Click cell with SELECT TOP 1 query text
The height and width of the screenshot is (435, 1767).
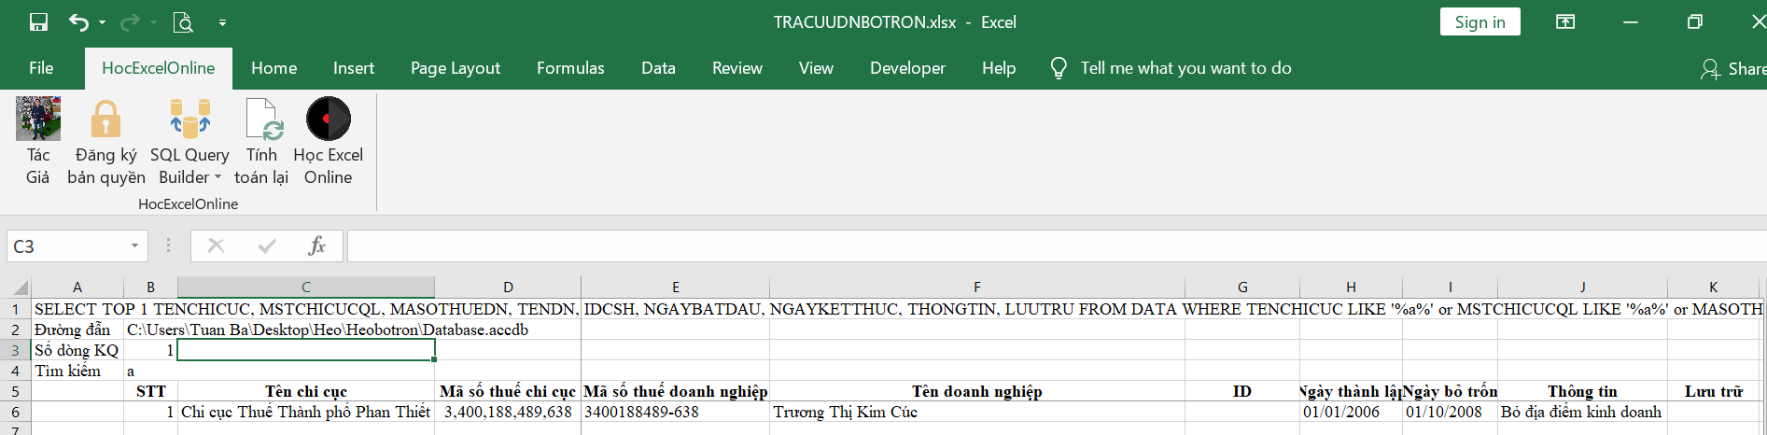pyautogui.click(x=77, y=309)
